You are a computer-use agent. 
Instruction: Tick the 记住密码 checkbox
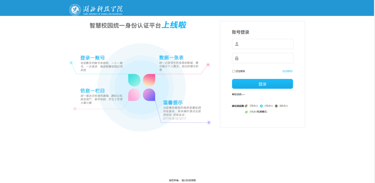[234, 71]
